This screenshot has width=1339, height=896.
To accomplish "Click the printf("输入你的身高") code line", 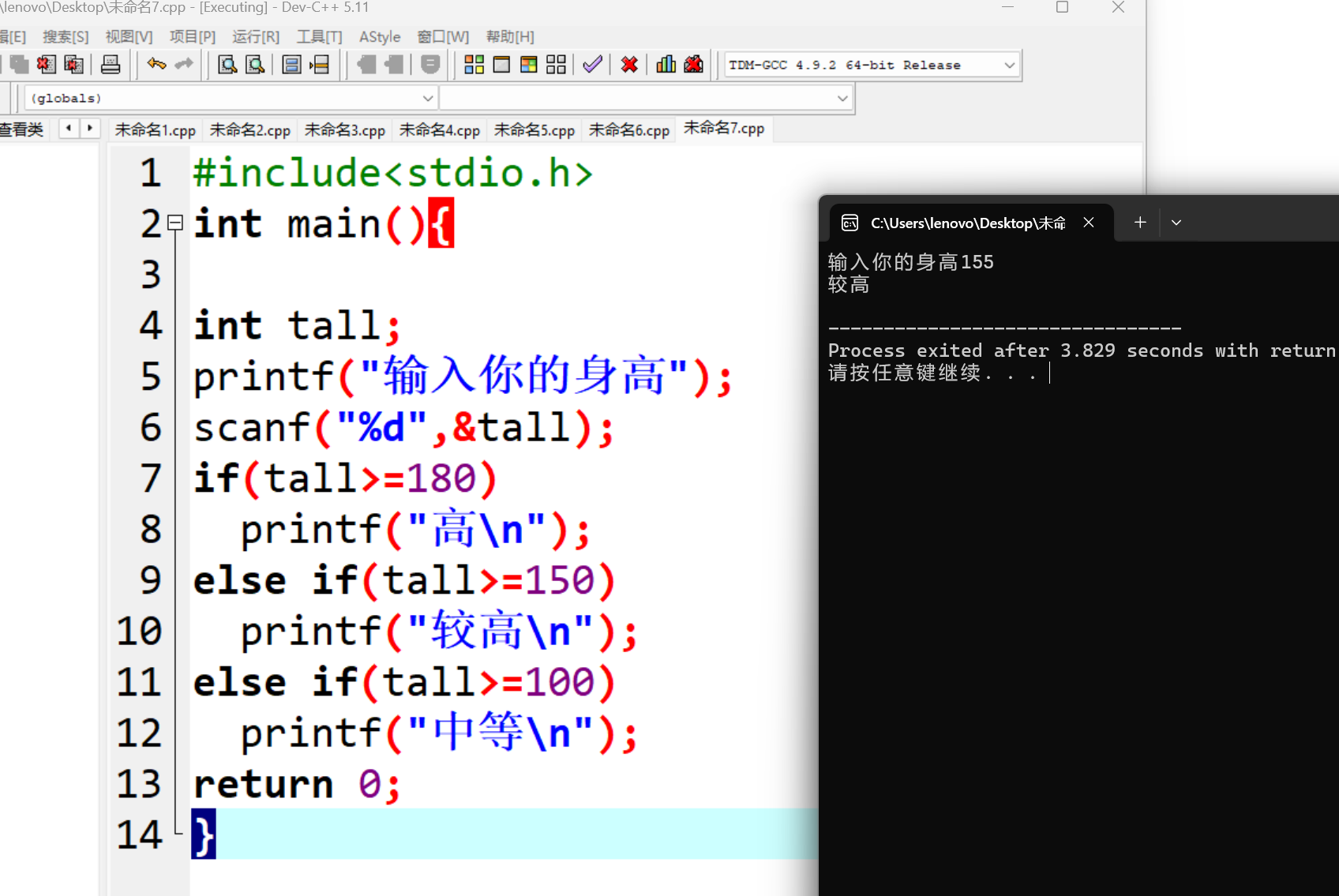I will click(x=463, y=377).
